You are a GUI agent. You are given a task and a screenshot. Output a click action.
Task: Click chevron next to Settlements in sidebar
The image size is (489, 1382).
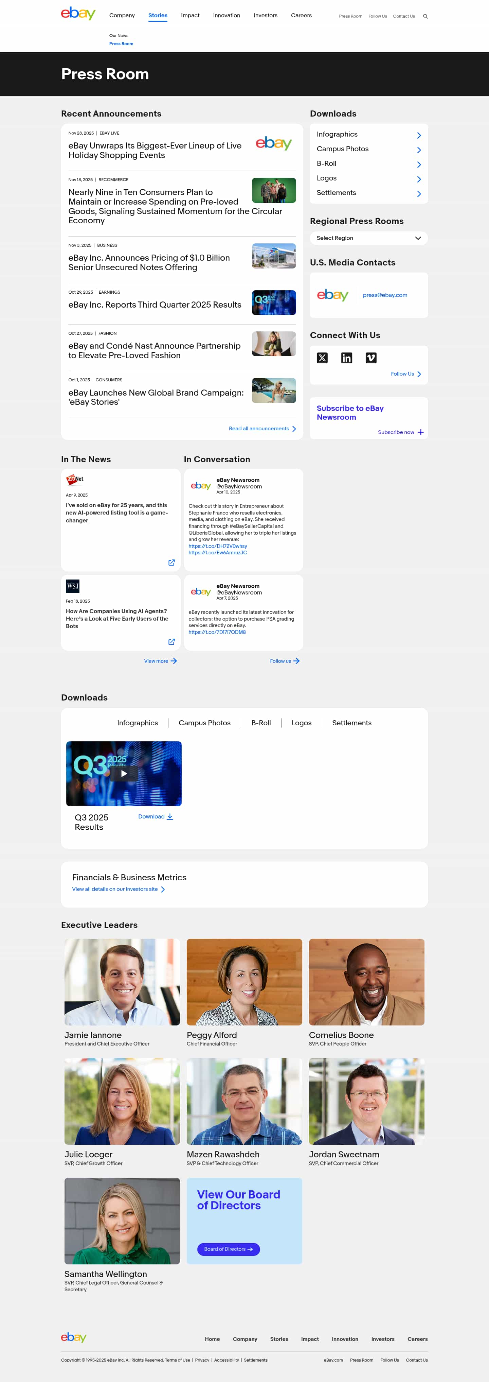[x=419, y=194]
